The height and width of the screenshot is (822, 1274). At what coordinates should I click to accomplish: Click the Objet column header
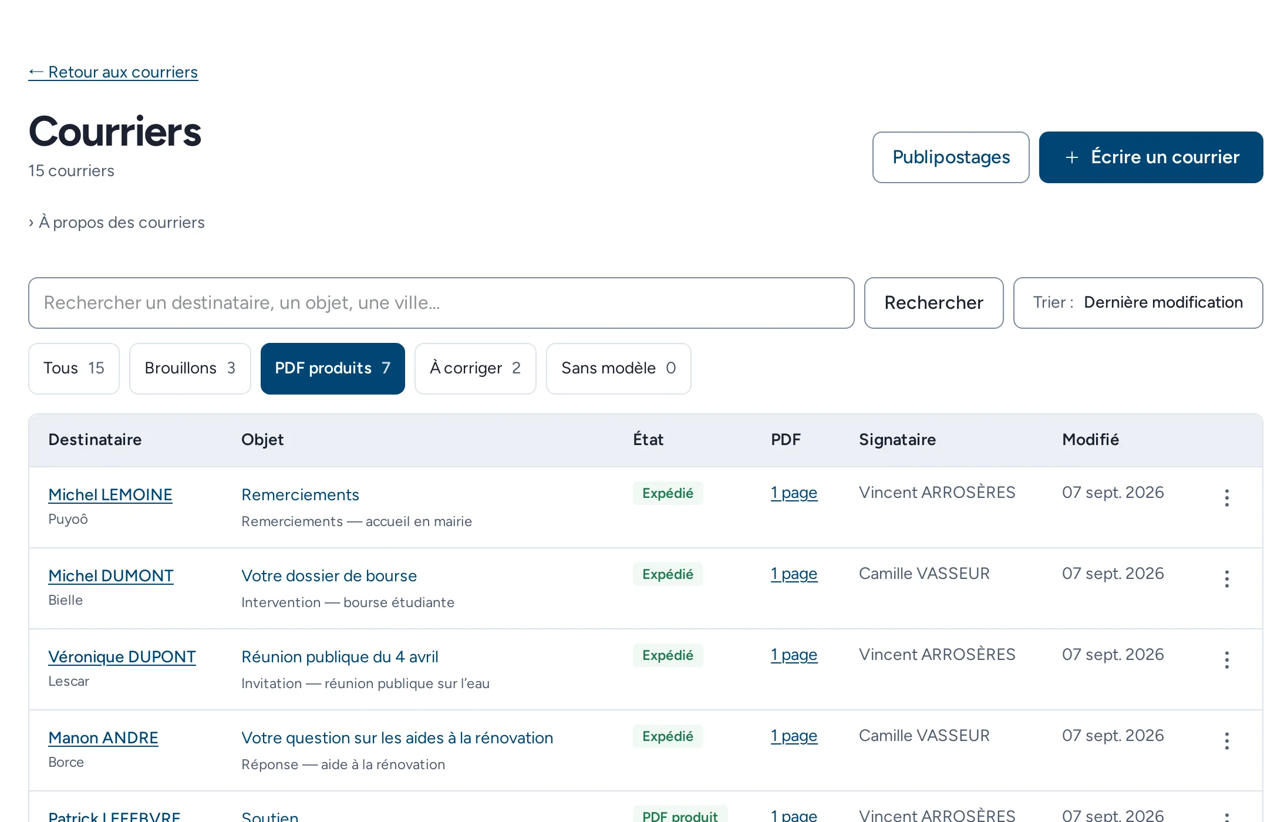tap(262, 440)
